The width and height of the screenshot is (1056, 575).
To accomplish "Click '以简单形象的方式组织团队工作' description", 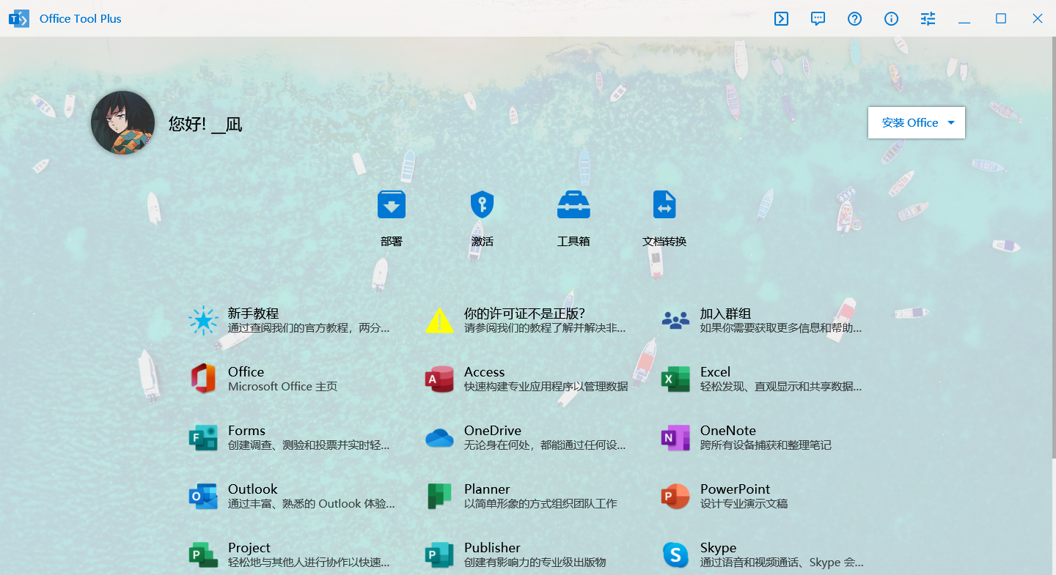I will (540, 504).
